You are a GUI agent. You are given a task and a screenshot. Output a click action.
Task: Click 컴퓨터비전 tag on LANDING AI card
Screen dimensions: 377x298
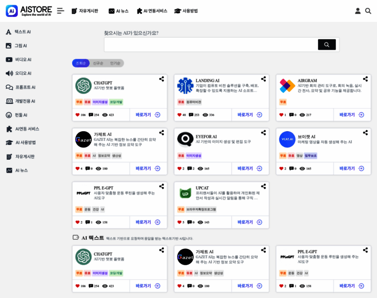(194, 102)
